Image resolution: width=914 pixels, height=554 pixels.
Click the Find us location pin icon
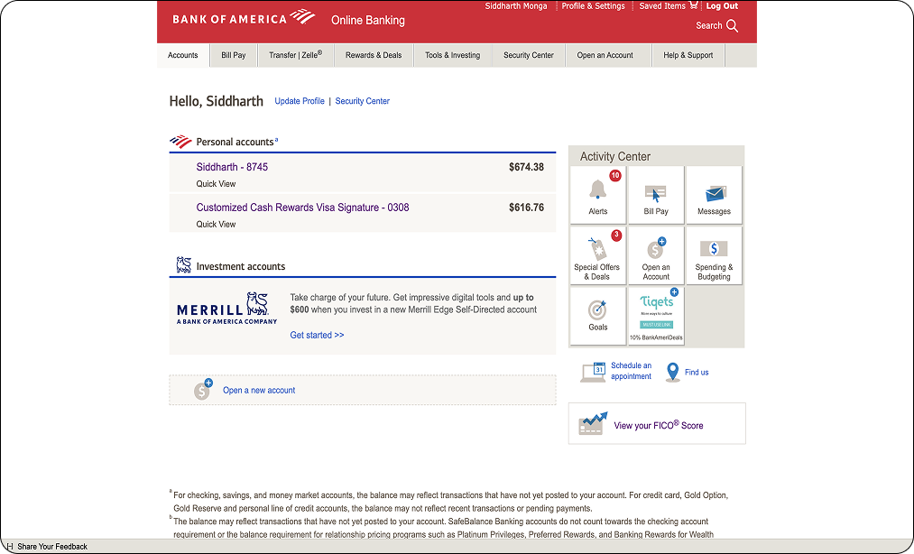point(672,372)
